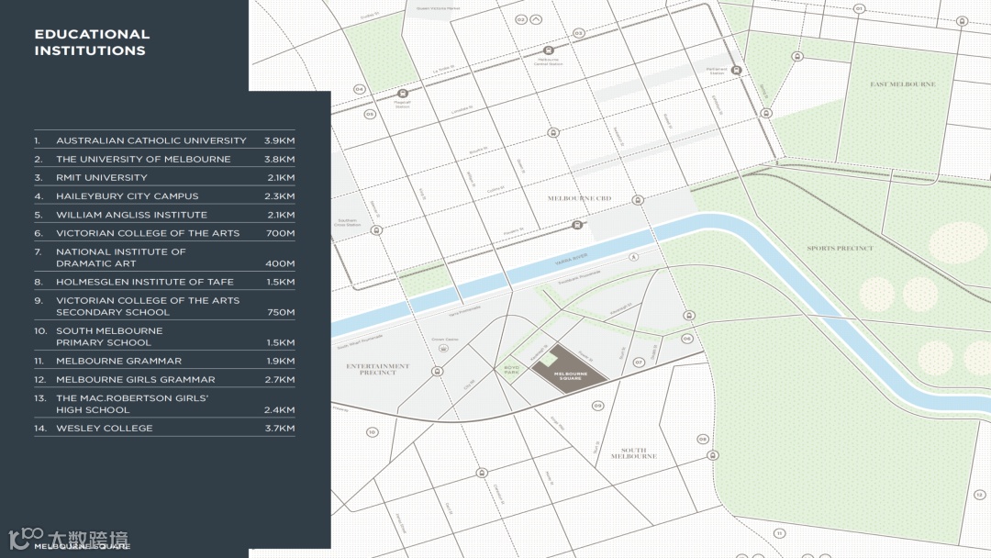This screenshot has width=991, height=558.
Task: Select the '3.9KM' distance value
Action: (x=279, y=140)
